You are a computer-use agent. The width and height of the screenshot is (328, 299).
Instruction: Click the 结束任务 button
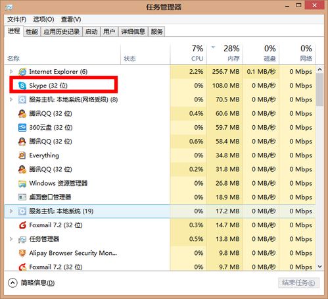pos(298,283)
